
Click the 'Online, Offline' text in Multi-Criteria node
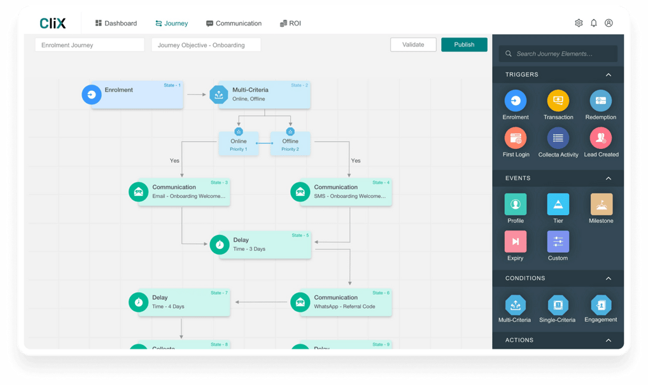[249, 99]
